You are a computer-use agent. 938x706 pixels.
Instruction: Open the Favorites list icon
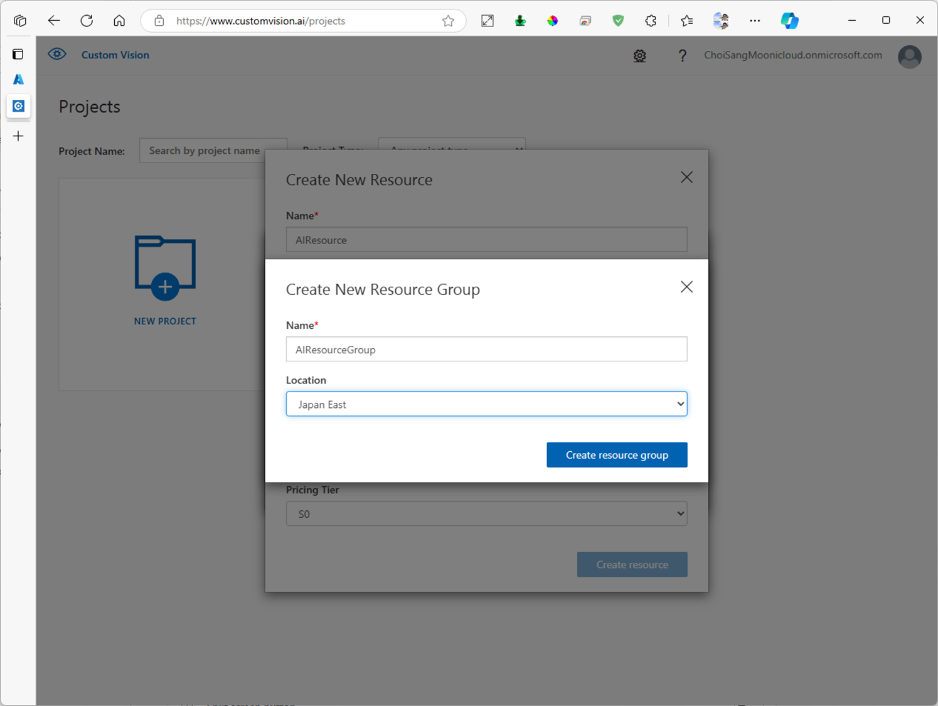tap(687, 21)
